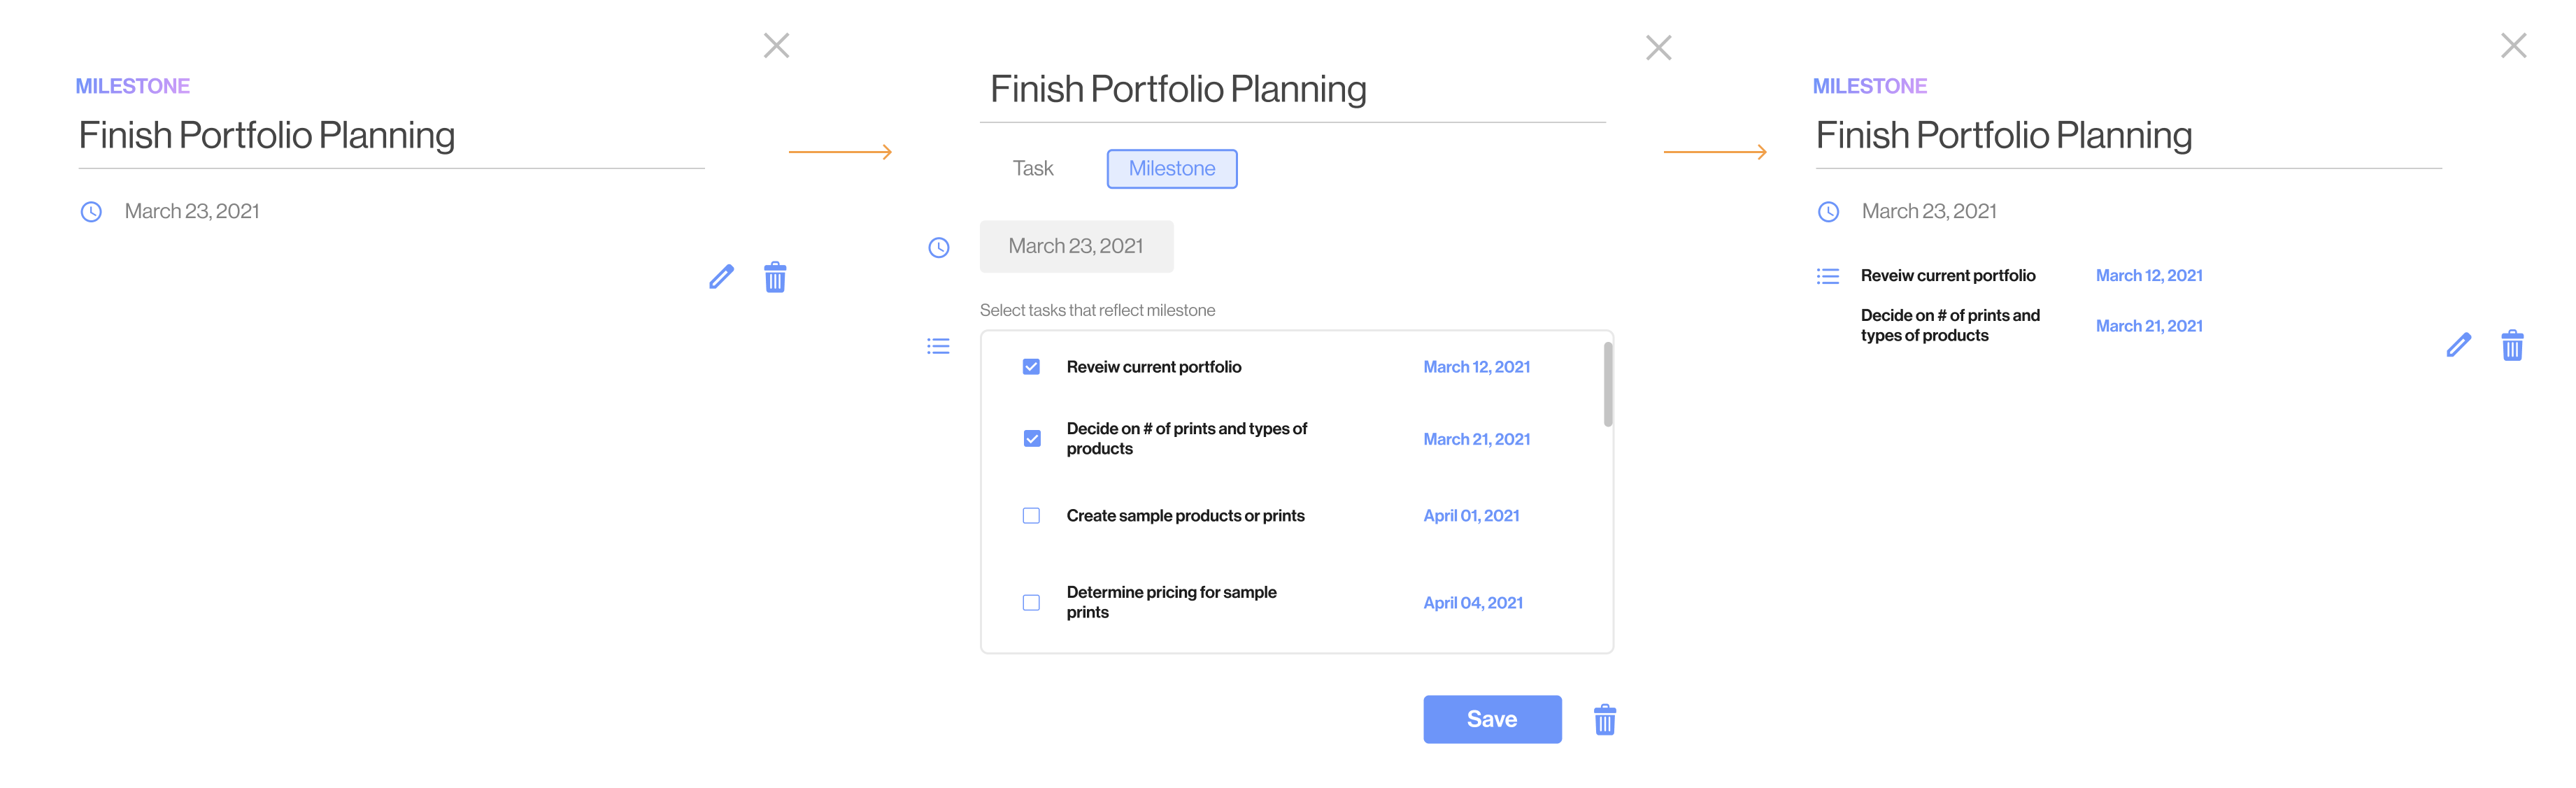The image size is (2576, 788).
Task: Uncheck Reveiw current portfolio checkbox
Action: coord(1031,367)
